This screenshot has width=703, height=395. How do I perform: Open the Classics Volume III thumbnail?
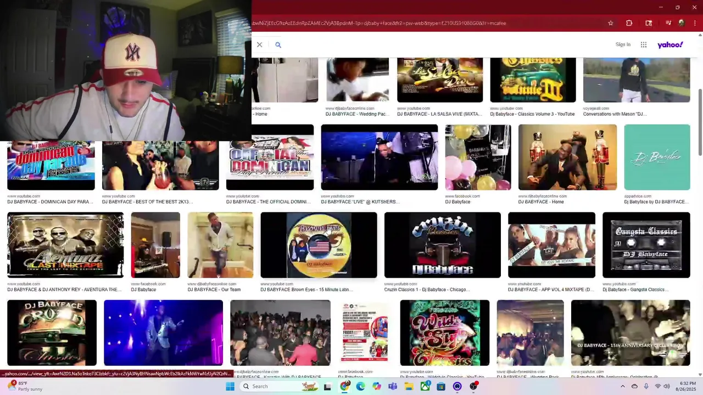click(x=533, y=80)
